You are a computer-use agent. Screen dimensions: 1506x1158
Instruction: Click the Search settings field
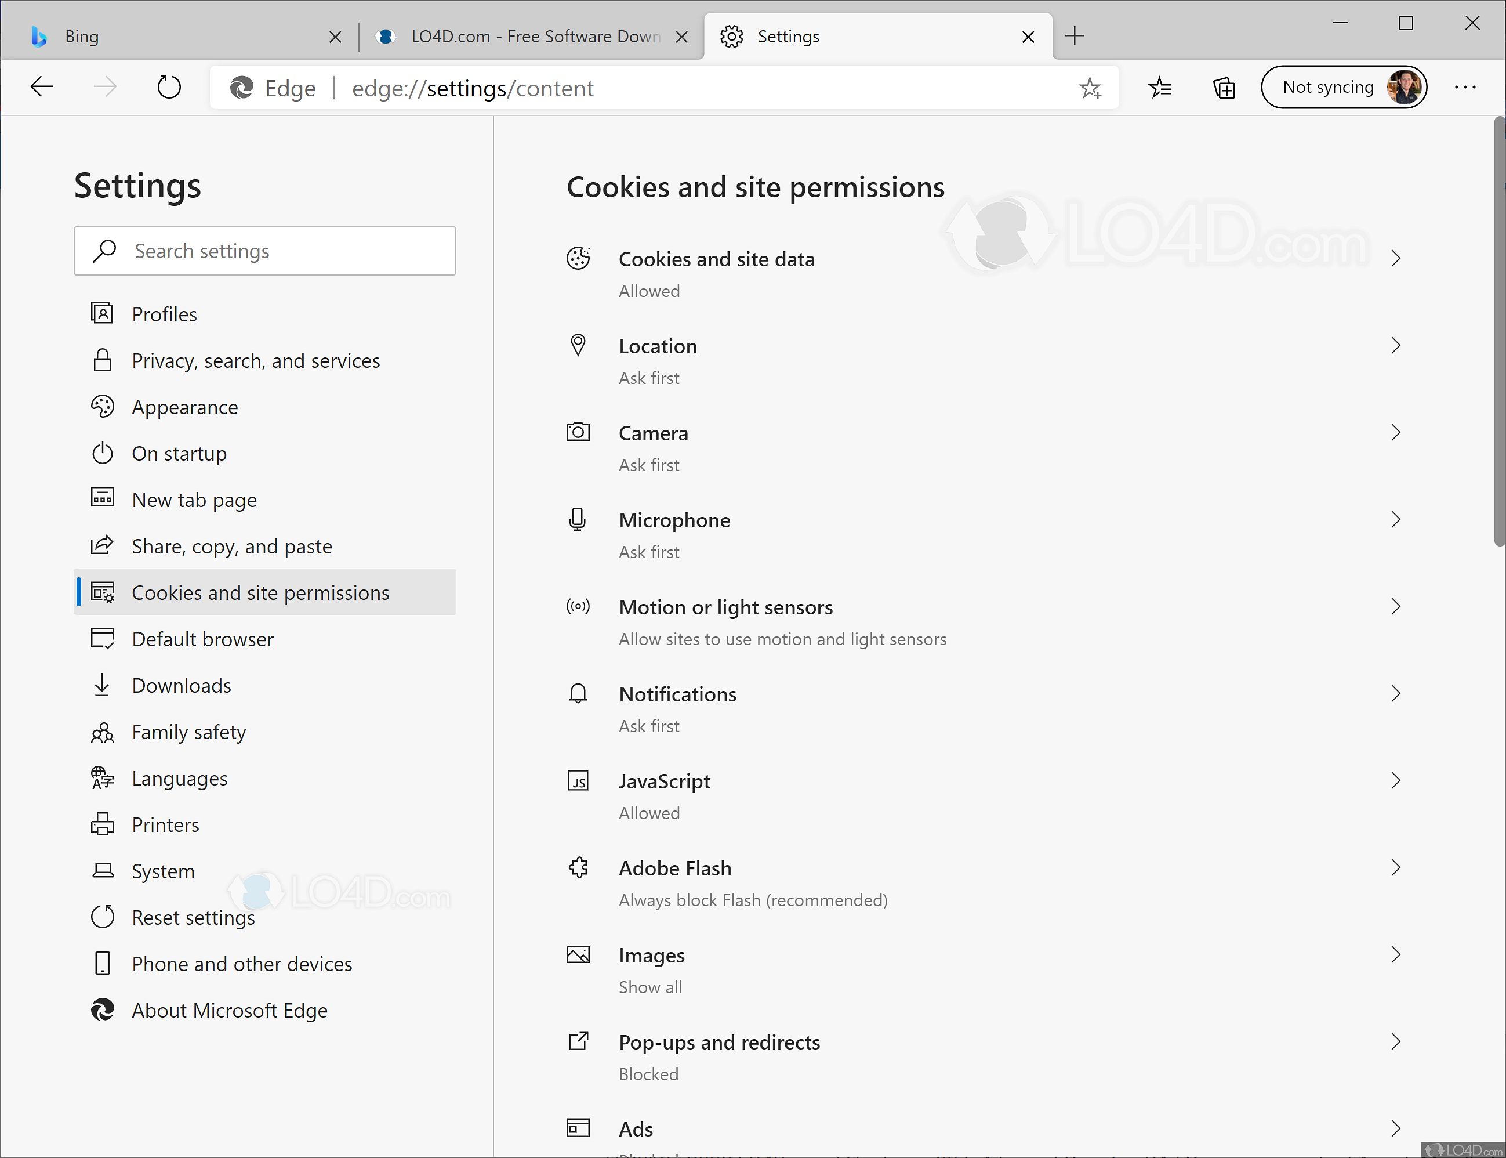coord(264,251)
